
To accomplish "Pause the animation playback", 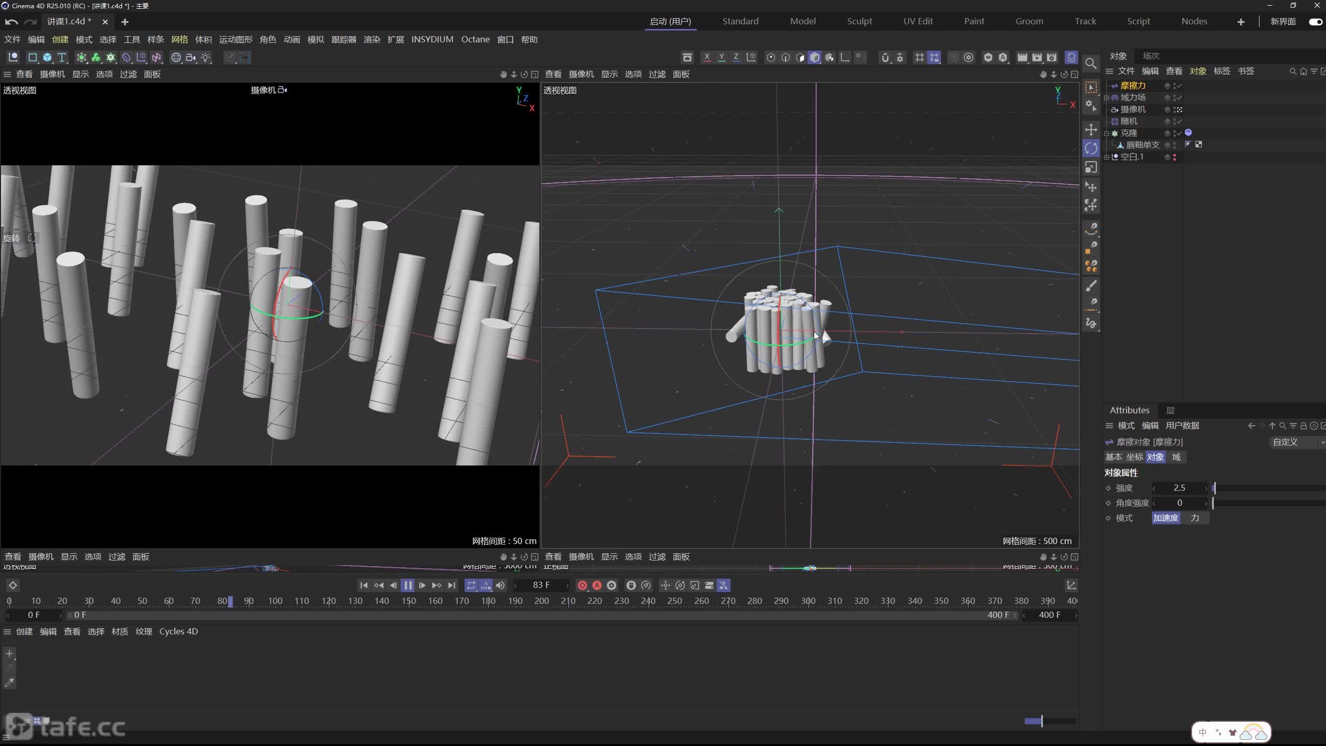I will (408, 585).
